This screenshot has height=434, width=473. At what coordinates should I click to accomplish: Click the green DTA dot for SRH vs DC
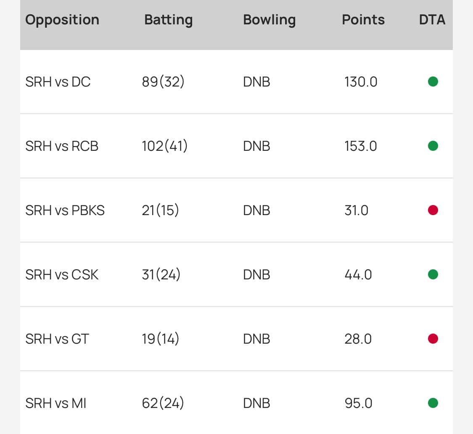(433, 82)
